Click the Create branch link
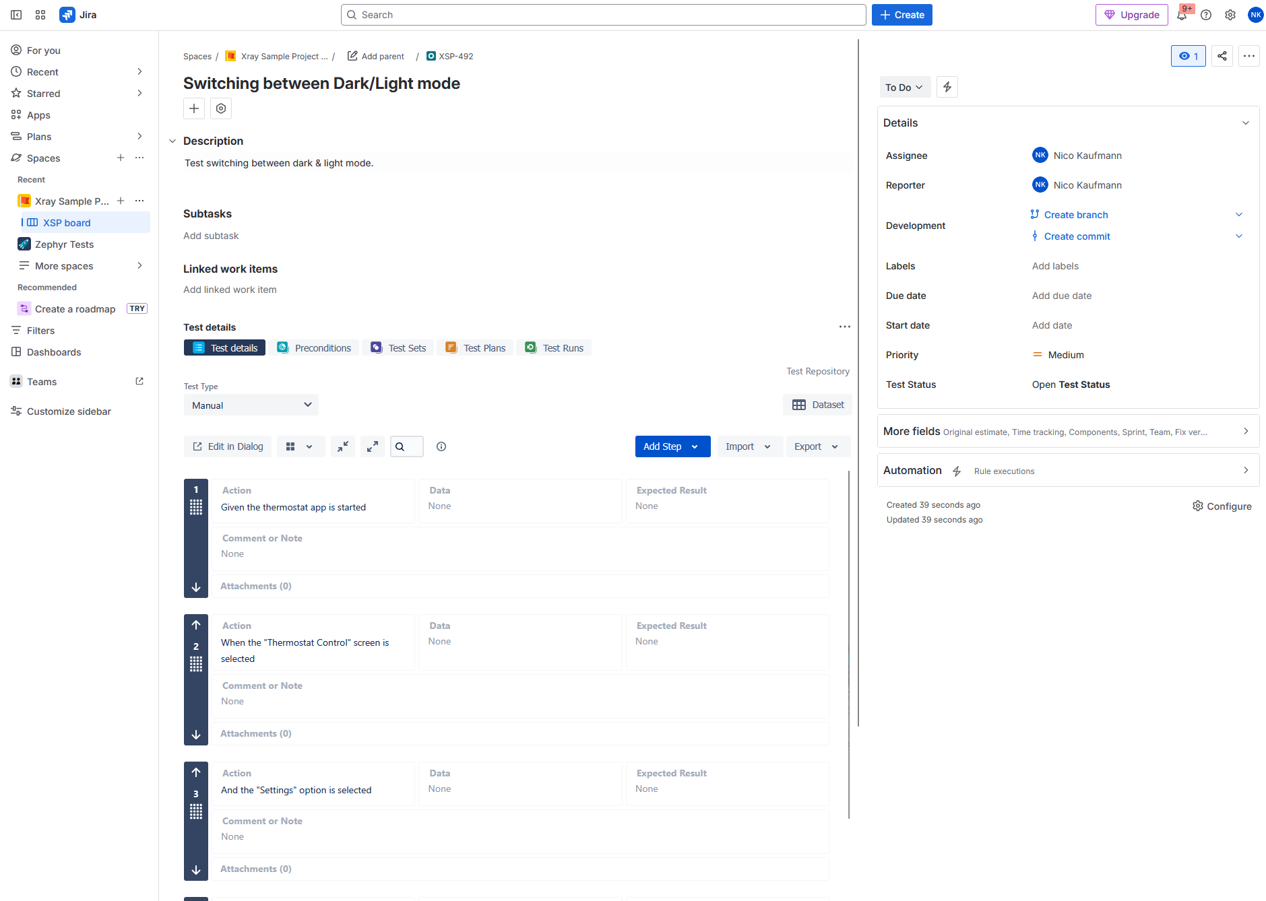The image size is (1266, 901). [x=1075, y=215]
